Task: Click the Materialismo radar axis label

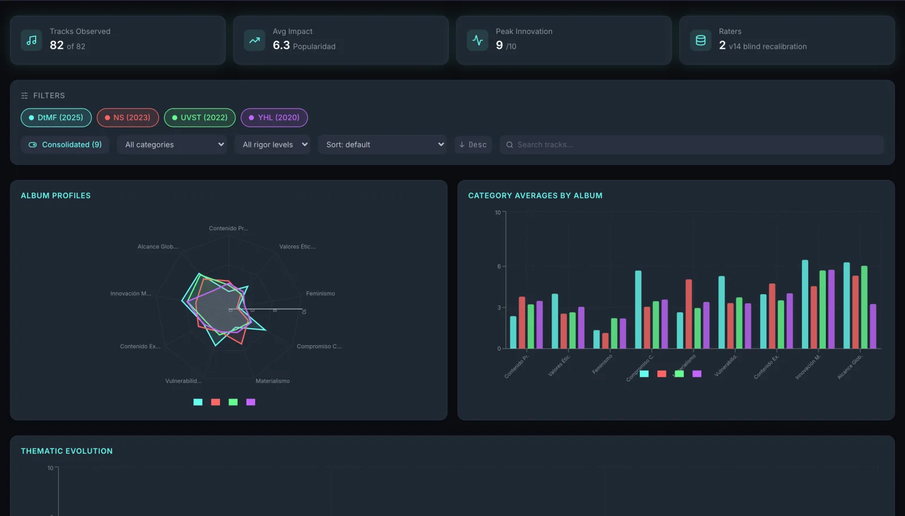Action: (273, 381)
